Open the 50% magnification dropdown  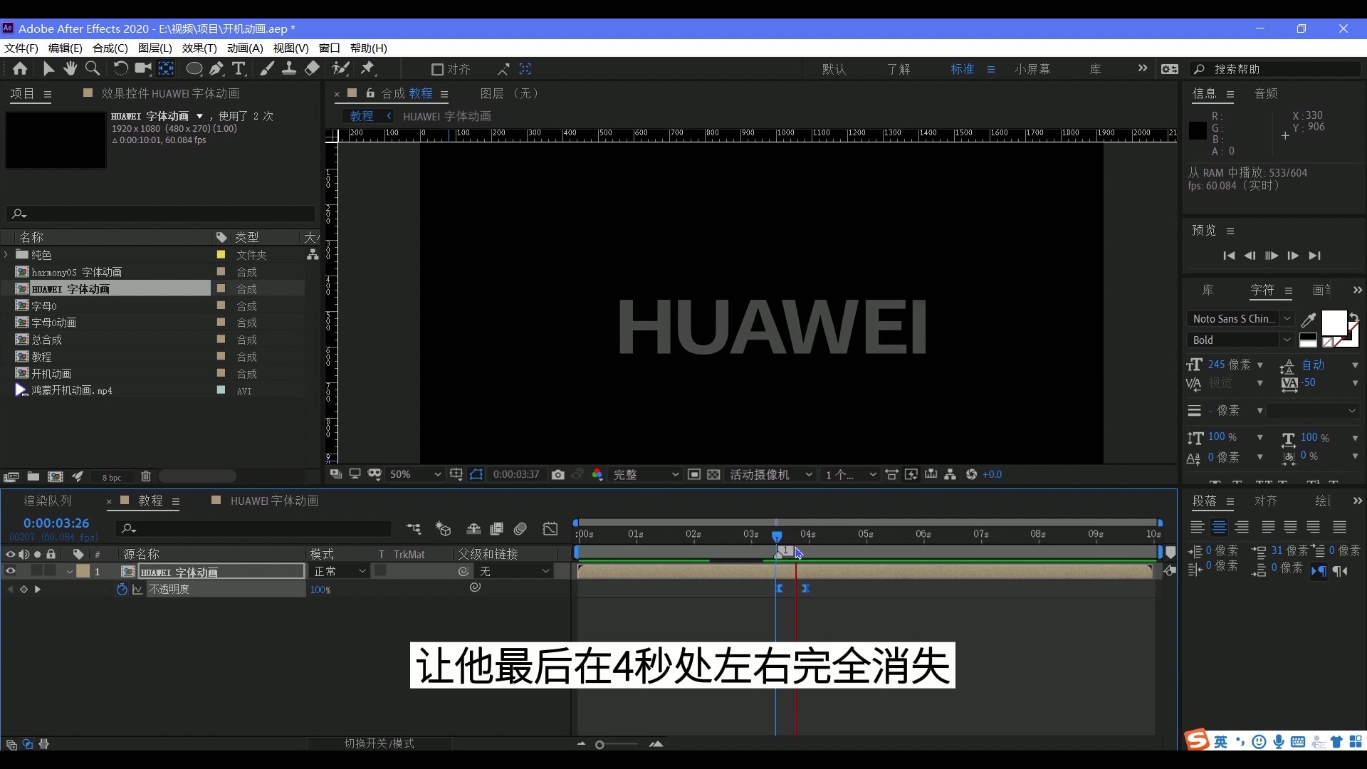(x=415, y=474)
